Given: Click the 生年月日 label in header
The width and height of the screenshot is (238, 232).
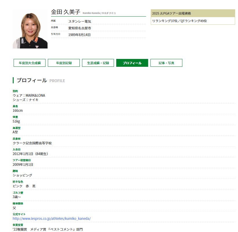Looking at the screenshot, I should pyautogui.click(x=56, y=34).
